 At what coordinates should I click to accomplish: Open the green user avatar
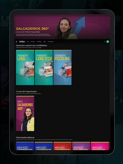click(x=108, y=42)
